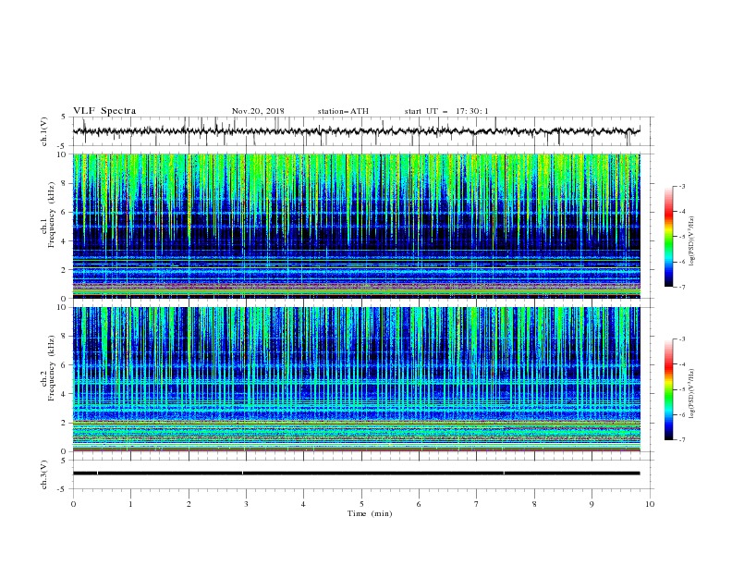Select the date label "Nov.20, 2018"
This screenshot has height=566, width=732.
pyautogui.click(x=258, y=111)
